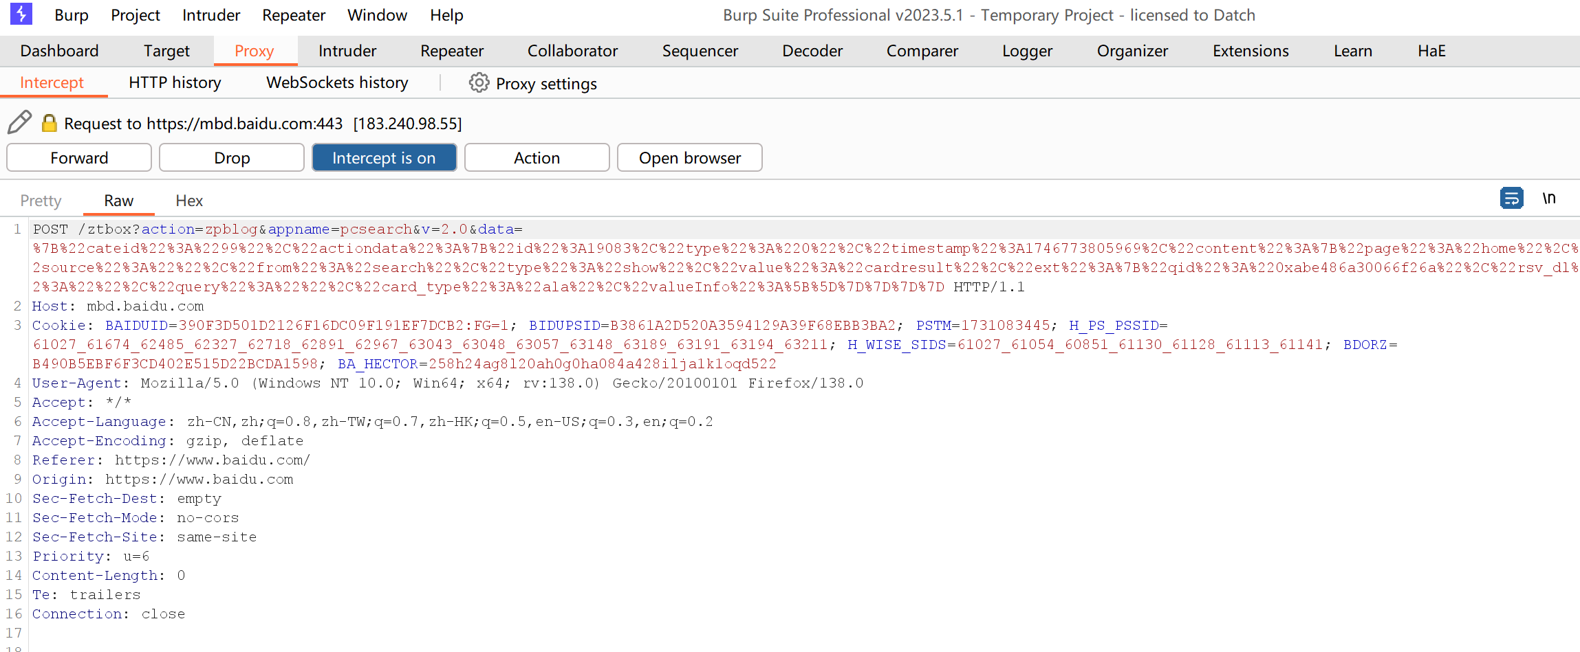
Task: Open the Comparer tab
Action: point(922,51)
